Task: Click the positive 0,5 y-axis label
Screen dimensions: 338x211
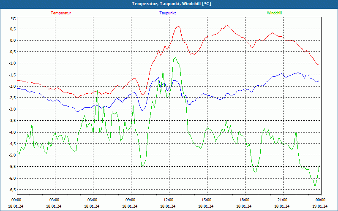Action: (x=13, y=29)
